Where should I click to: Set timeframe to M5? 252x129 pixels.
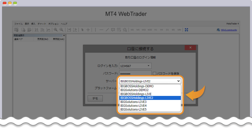click(x=138, y=30)
